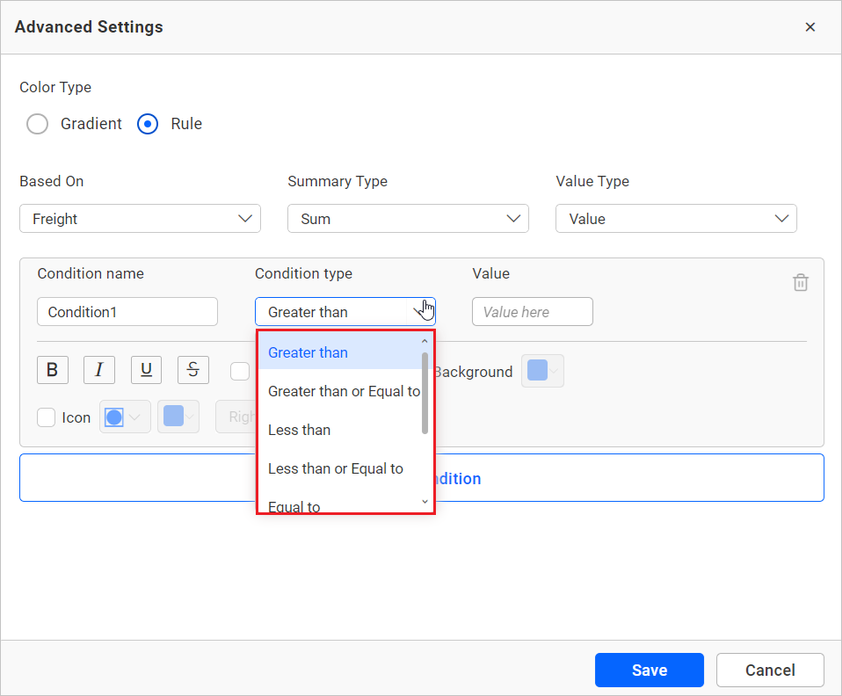Enable the Icon checkbox
The width and height of the screenshot is (842, 696).
click(x=47, y=417)
